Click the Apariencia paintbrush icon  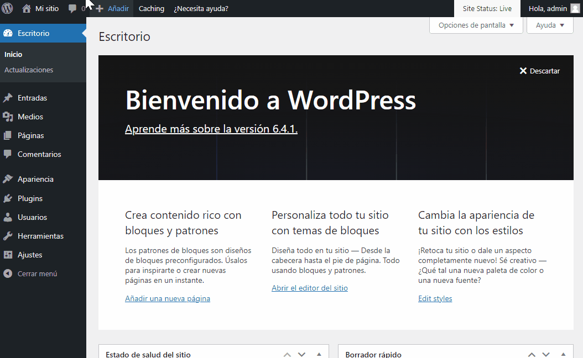tap(8, 179)
